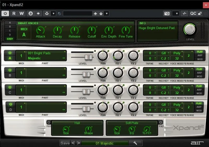Select smart knobs tab A

[10, 23]
